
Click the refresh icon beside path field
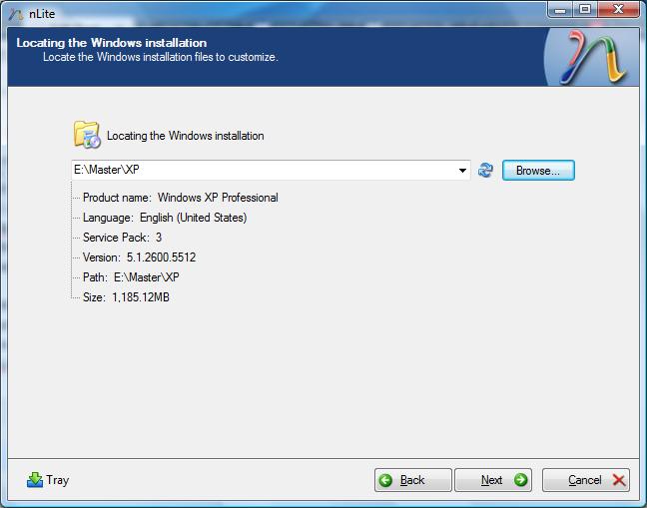coord(485,170)
